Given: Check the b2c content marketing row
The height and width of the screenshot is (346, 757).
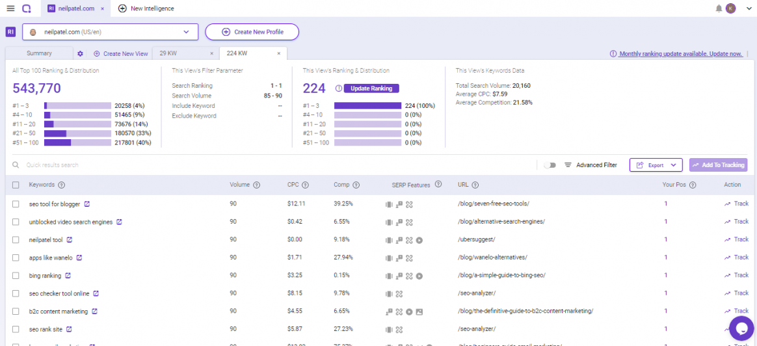Looking at the screenshot, I should [16, 312].
